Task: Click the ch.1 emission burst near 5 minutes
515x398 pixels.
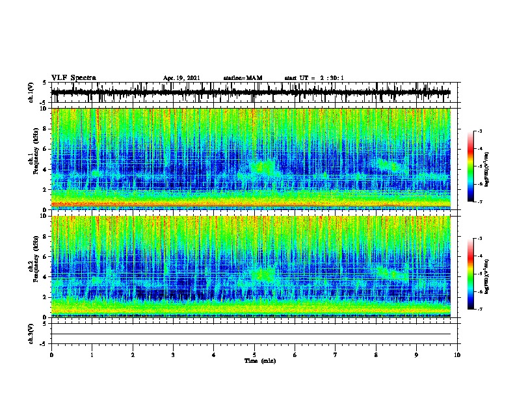Action: (263, 167)
